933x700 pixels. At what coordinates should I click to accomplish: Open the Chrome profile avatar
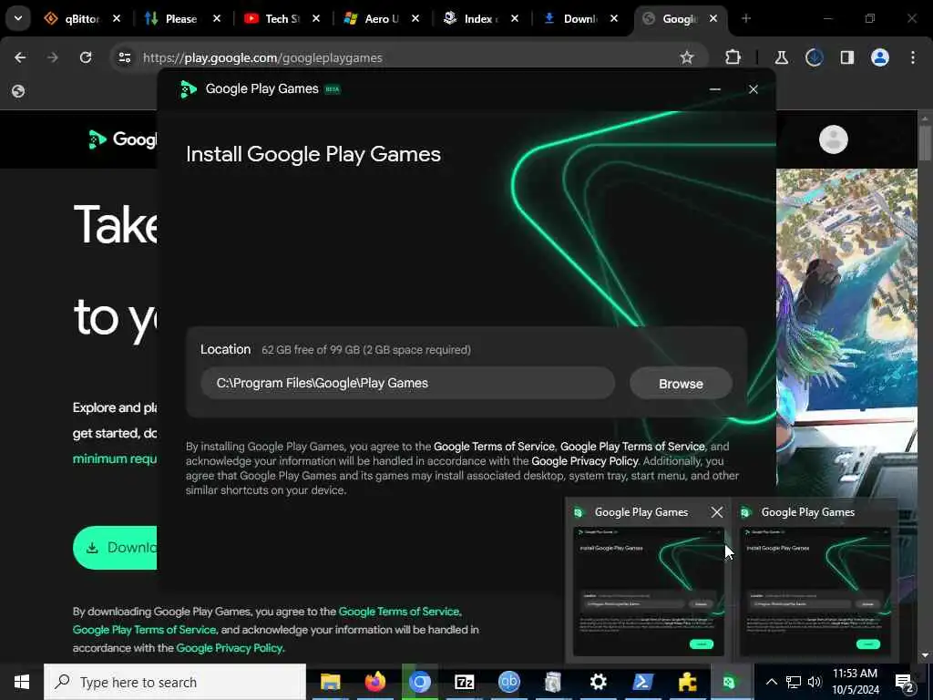click(880, 57)
